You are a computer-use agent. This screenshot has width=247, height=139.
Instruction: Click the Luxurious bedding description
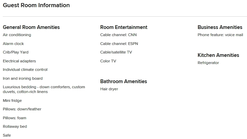44,89
